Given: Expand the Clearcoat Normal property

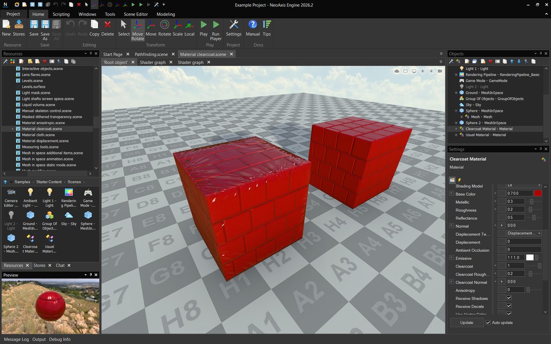Looking at the screenshot, I should (451, 282).
